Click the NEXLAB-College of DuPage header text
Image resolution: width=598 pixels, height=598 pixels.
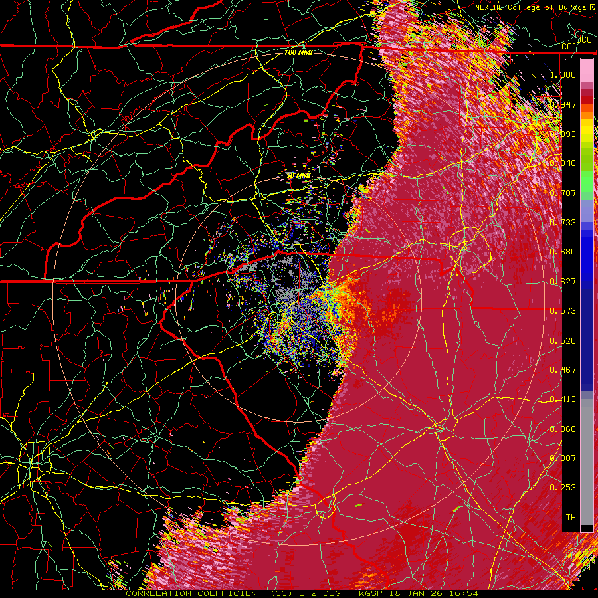coord(532,7)
